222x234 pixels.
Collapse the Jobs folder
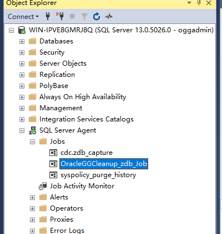(x=32, y=142)
